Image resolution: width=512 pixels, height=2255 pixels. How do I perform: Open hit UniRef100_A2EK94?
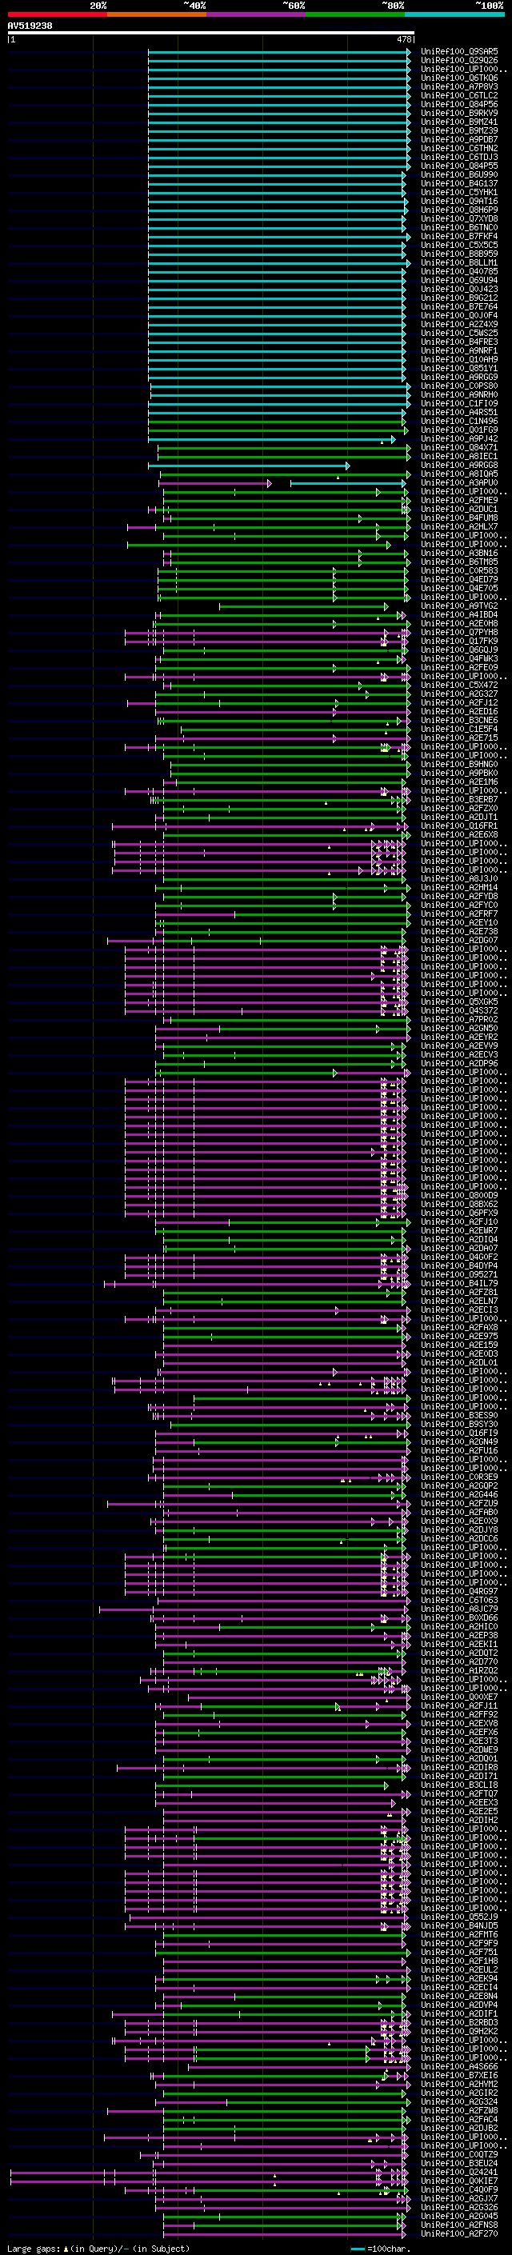coord(459,1979)
